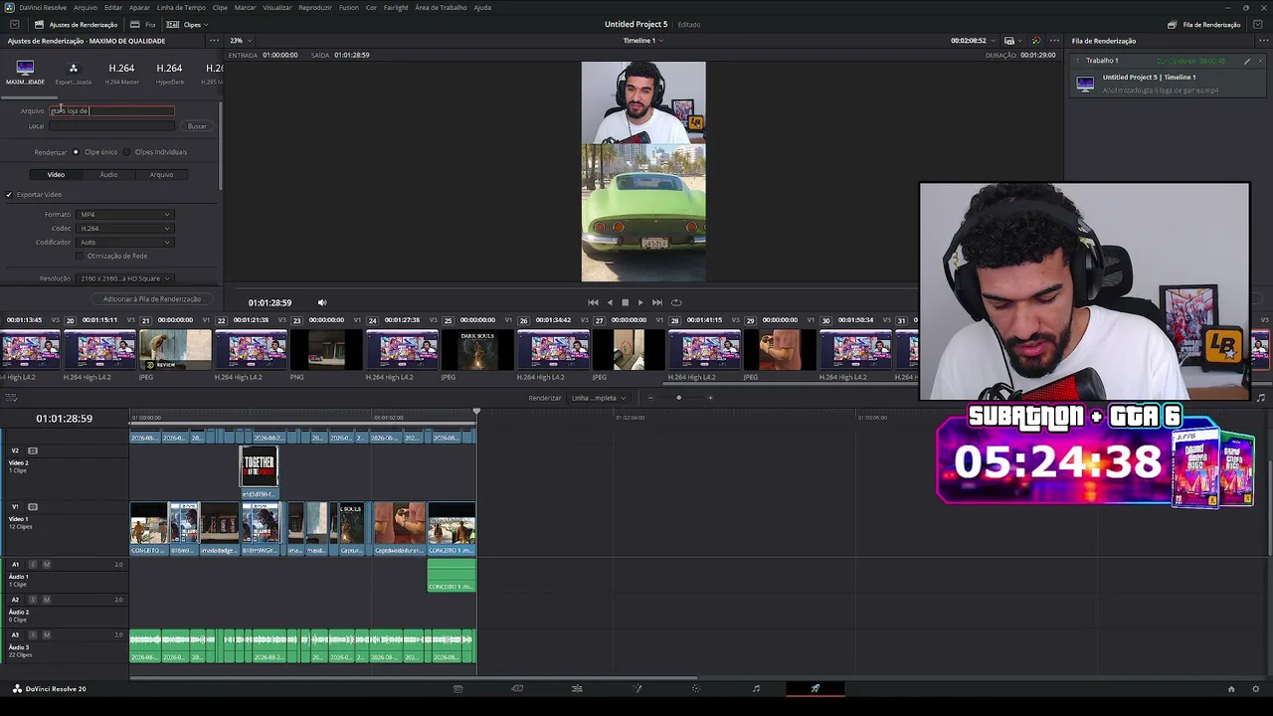Solo audio track A3
The image size is (1273, 716).
pos(33,635)
